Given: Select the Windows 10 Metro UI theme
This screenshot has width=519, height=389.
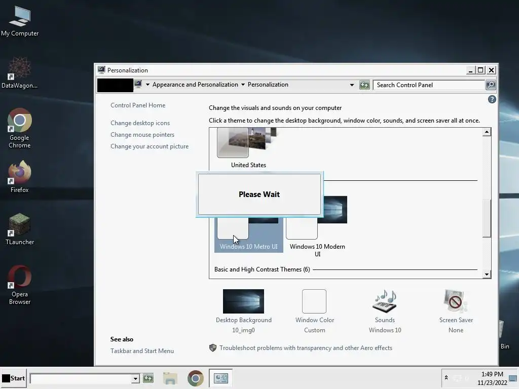Looking at the screenshot, I should click(x=248, y=235).
